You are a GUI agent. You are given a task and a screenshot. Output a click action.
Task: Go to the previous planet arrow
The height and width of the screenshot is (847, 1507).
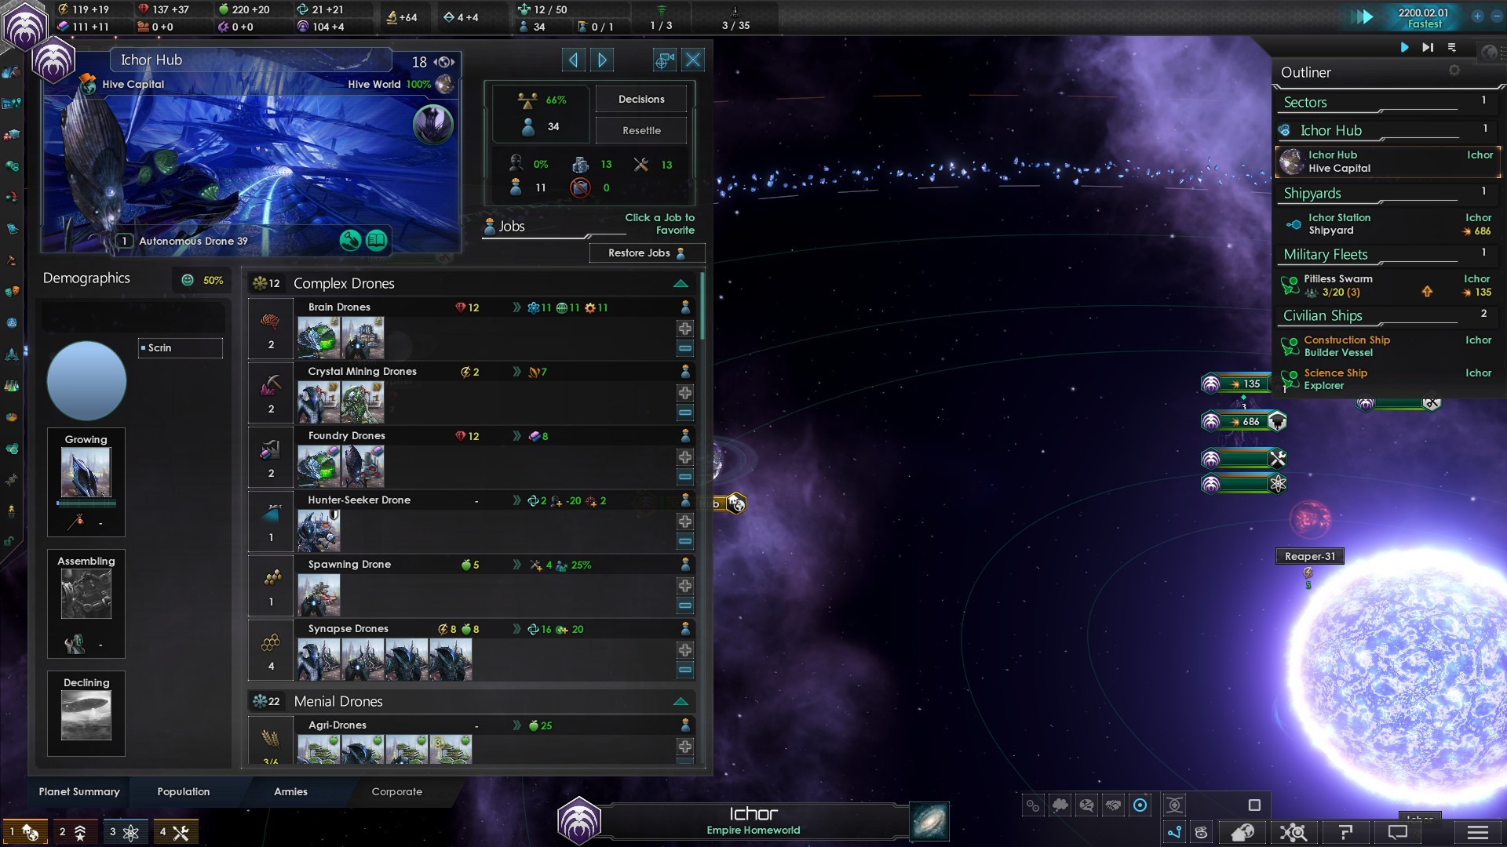pos(573,60)
